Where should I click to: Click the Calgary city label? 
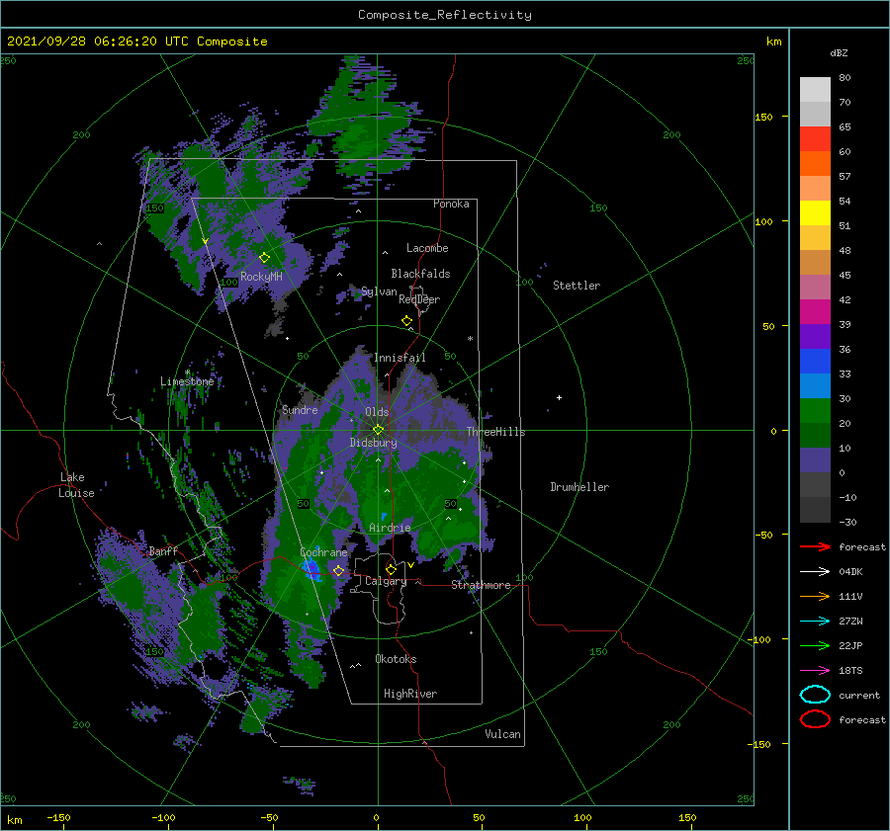coord(386,581)
